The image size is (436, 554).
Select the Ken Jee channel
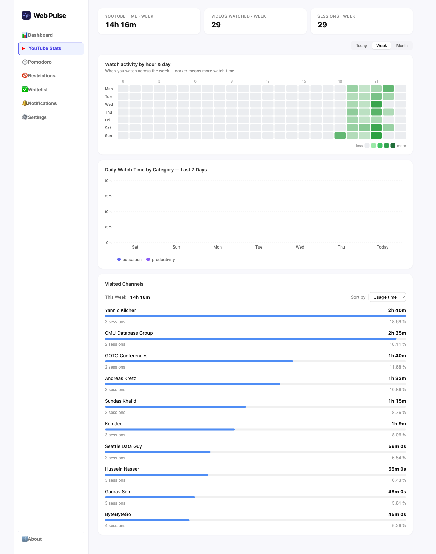tap(114, 424)
